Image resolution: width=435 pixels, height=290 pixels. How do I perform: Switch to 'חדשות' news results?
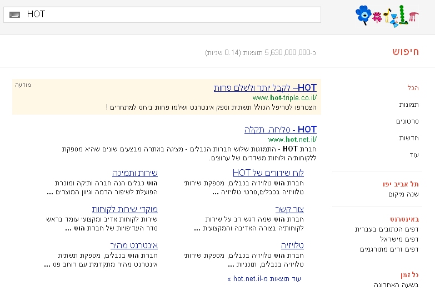409,138
